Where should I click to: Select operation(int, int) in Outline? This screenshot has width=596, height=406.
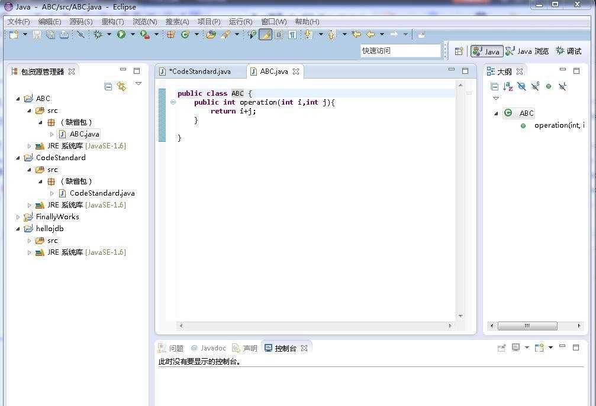(559, 125)
